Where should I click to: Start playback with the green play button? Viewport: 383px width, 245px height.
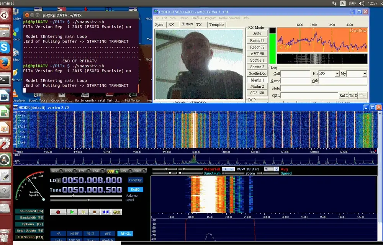click(x=72, y=212)
